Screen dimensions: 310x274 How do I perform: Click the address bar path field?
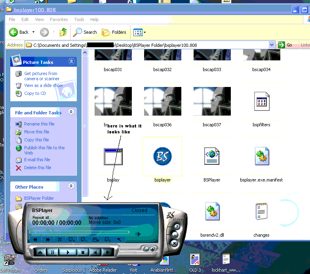point(147,45)
